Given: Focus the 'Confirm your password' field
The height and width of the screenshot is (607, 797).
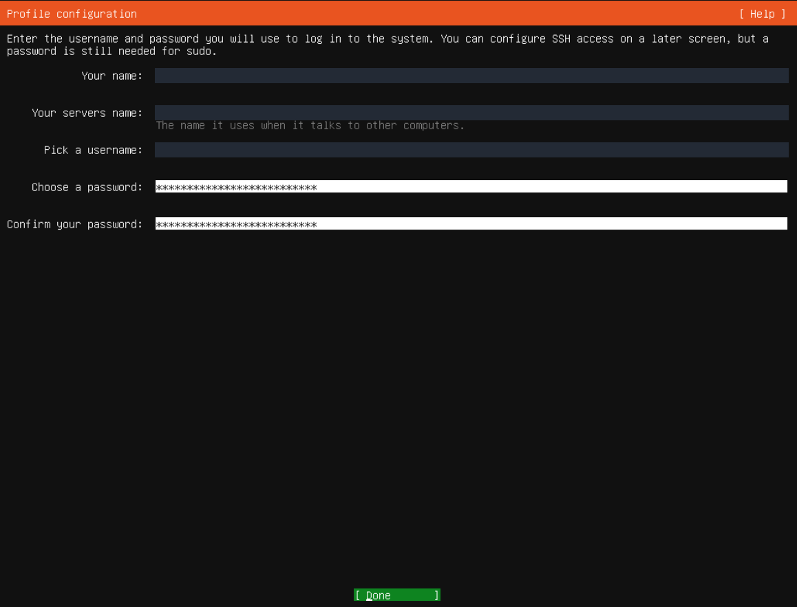Looking at the screenshot, I should [471, 224].
